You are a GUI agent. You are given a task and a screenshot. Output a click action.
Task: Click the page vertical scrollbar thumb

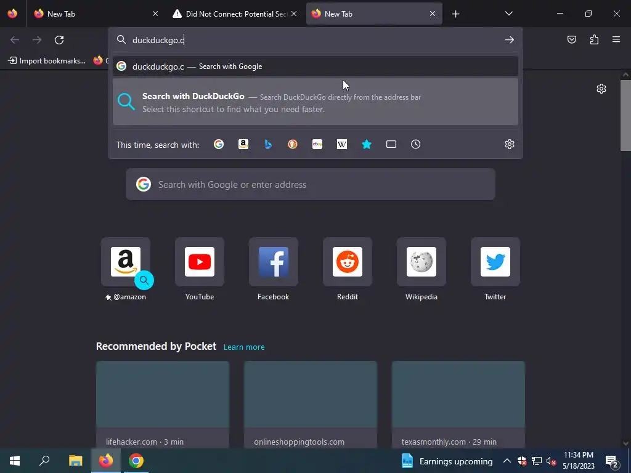pos(625,116)
